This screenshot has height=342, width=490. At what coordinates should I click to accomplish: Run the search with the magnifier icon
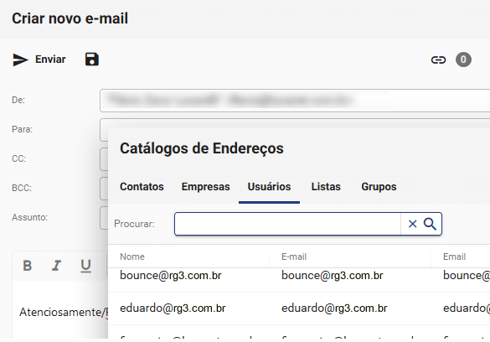click(x=430, y=224)
